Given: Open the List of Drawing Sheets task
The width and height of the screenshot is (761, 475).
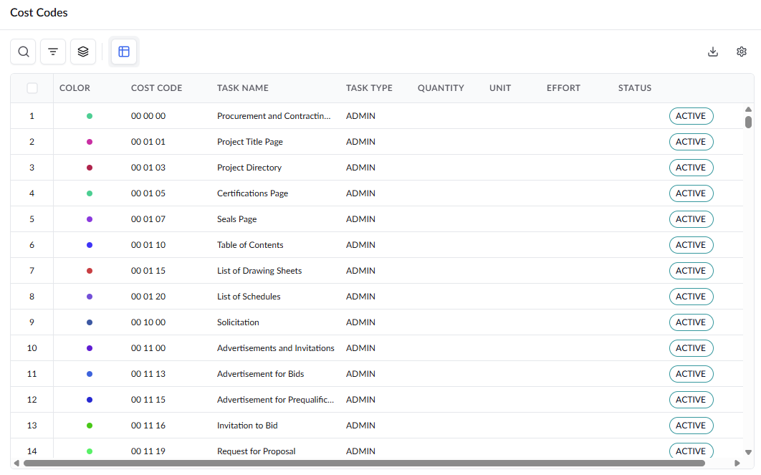Looking at the screenshot, I should point(259,271).
